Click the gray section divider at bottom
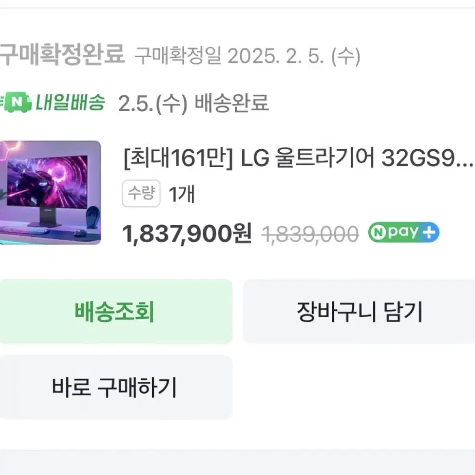Viewport: 475px width, 475px height. (x=237, y=461)
